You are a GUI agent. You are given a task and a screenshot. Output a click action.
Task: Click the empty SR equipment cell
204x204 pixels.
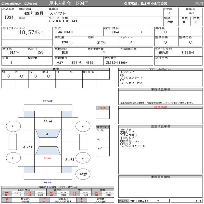click(x=62, y=76)
